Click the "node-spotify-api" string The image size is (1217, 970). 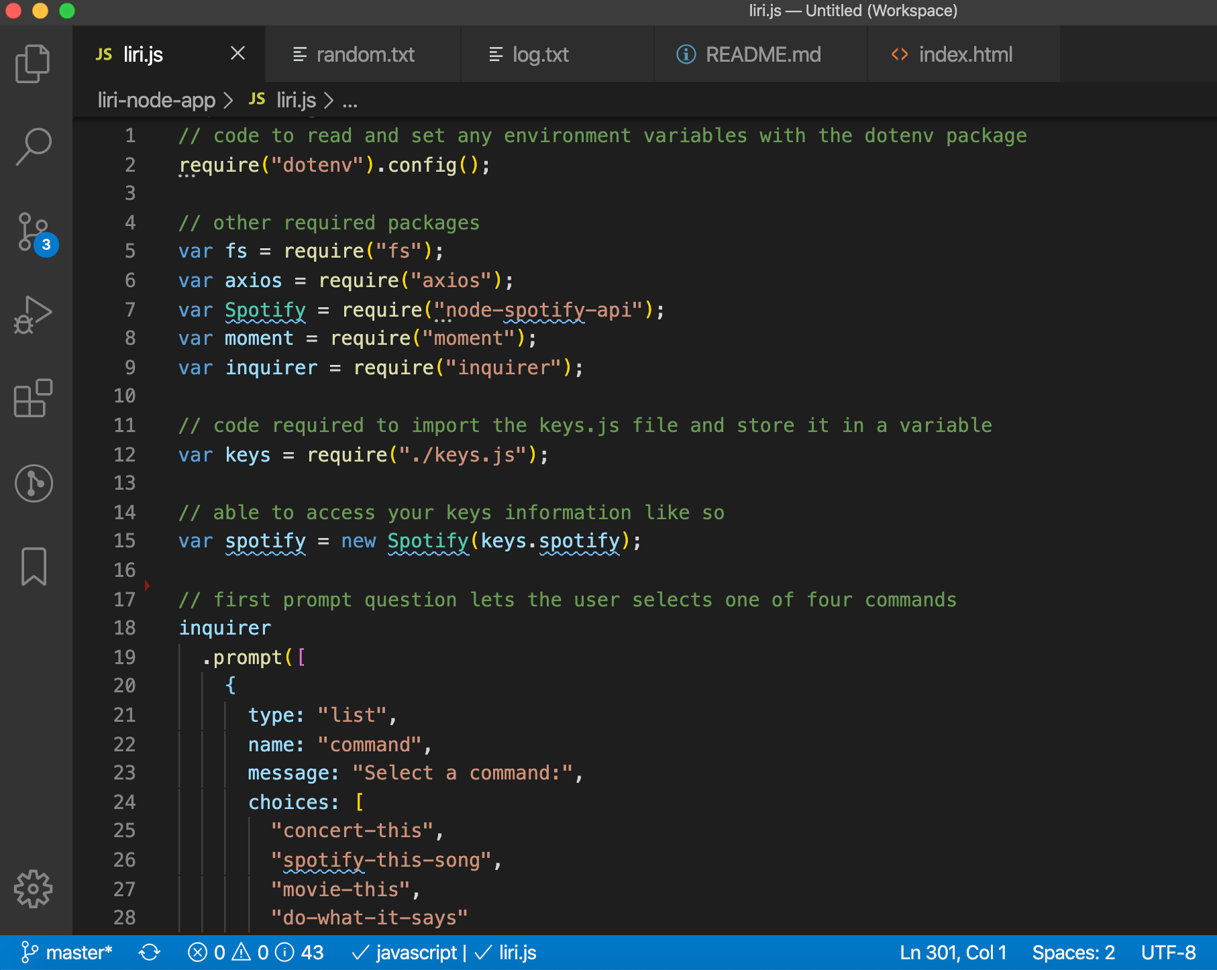539,310
